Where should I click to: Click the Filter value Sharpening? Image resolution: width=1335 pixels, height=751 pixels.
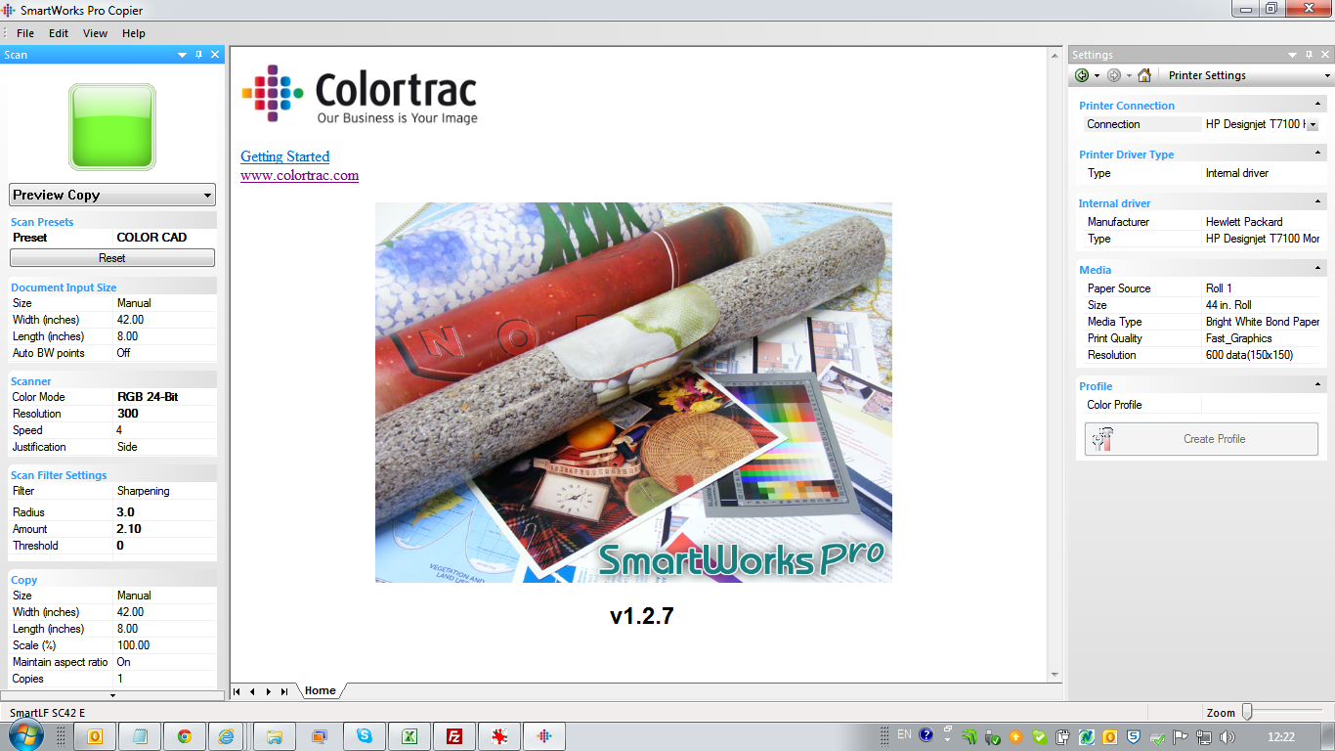point(144,491)
